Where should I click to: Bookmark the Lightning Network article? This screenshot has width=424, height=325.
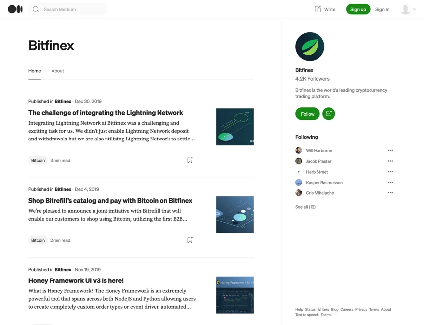(190, 160)
